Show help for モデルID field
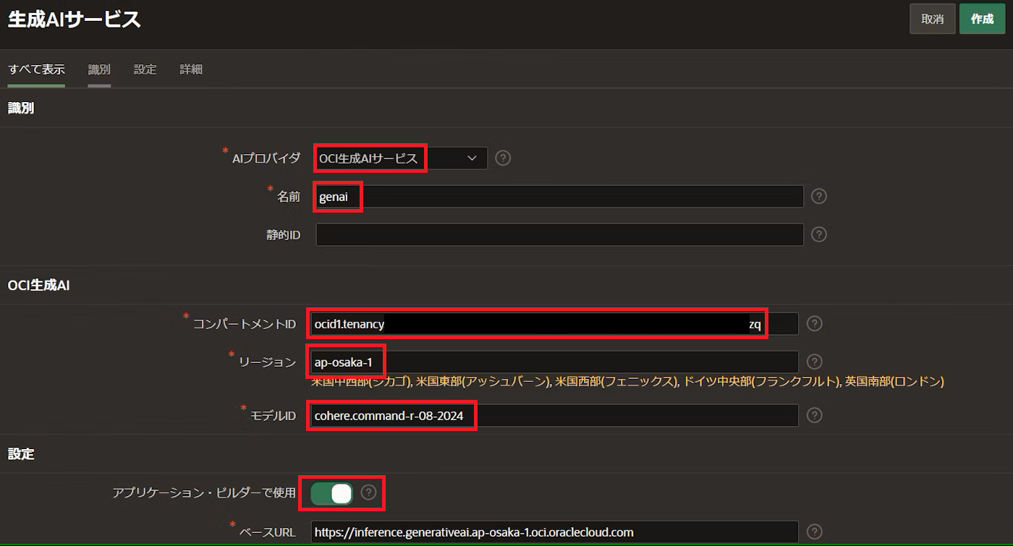 click(814, 415)
